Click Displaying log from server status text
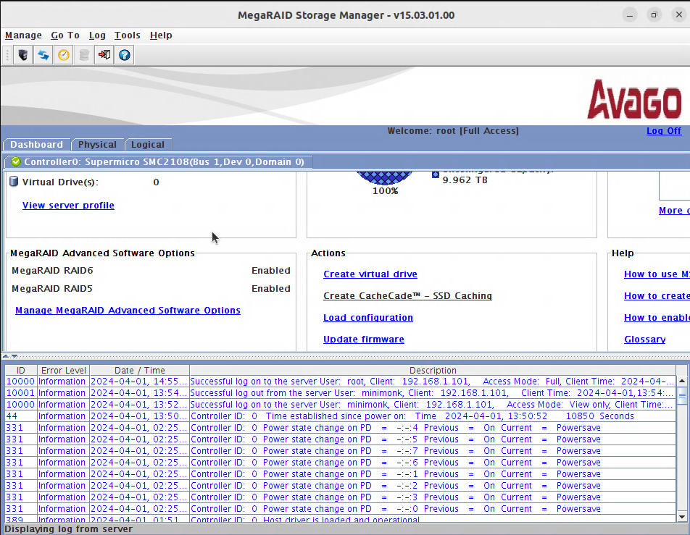690x535 pixels. pyautogui.click(x=68, y=528)
